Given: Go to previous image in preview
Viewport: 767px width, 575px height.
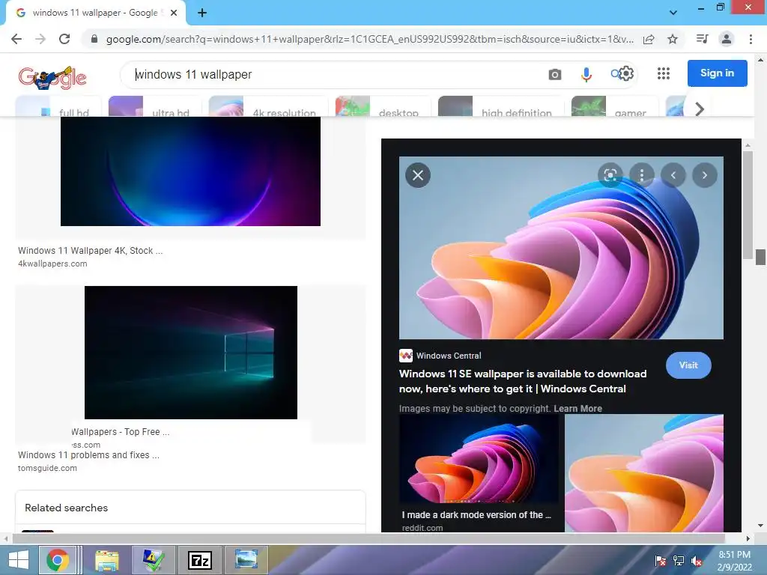Looking at the screenshot, I should (x=673, y=175).
